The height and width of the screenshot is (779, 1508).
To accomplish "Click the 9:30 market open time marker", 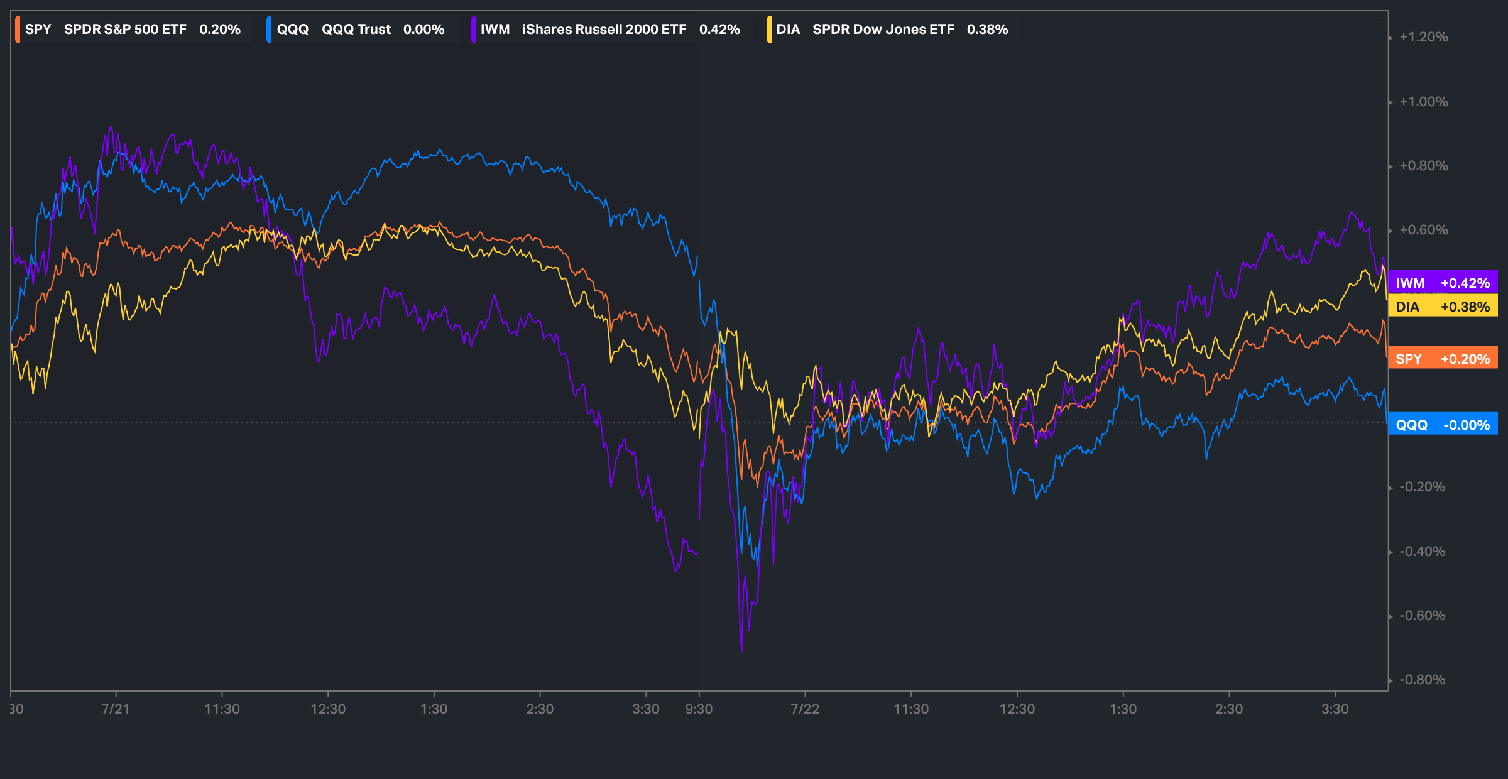I will tap(699, 709).
